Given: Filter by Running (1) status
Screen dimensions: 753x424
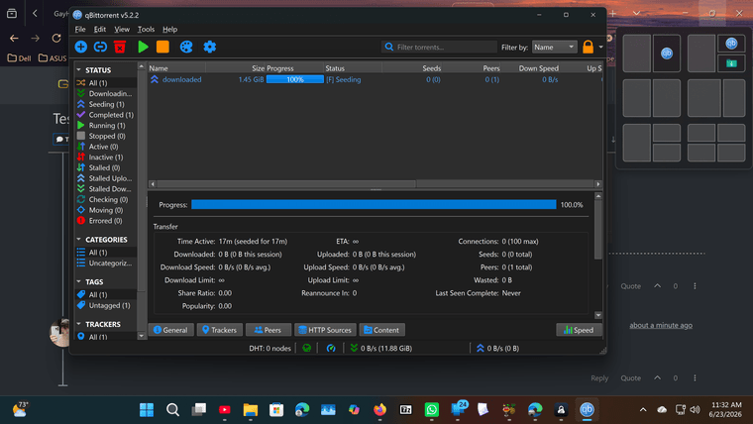Looking at the screenshot, I should [106, 126].
